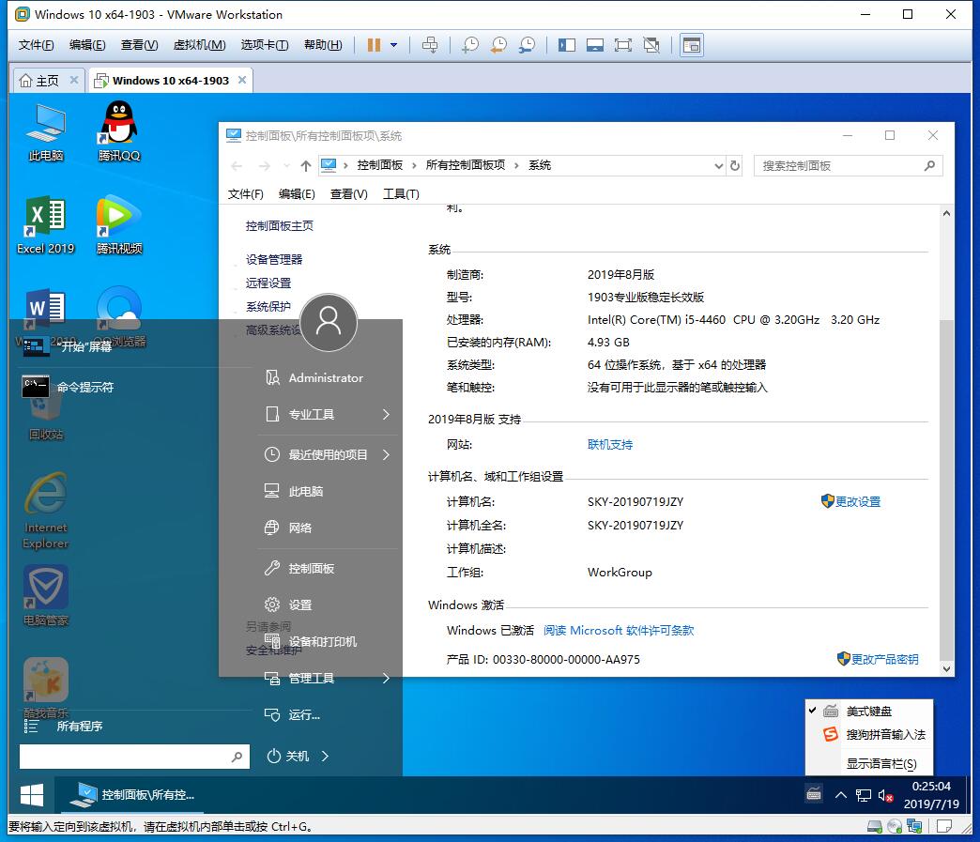The height and width of the screenshot is (842, 980).
Task: Open VMware 文件(F) menu
Action: point(37,45)
